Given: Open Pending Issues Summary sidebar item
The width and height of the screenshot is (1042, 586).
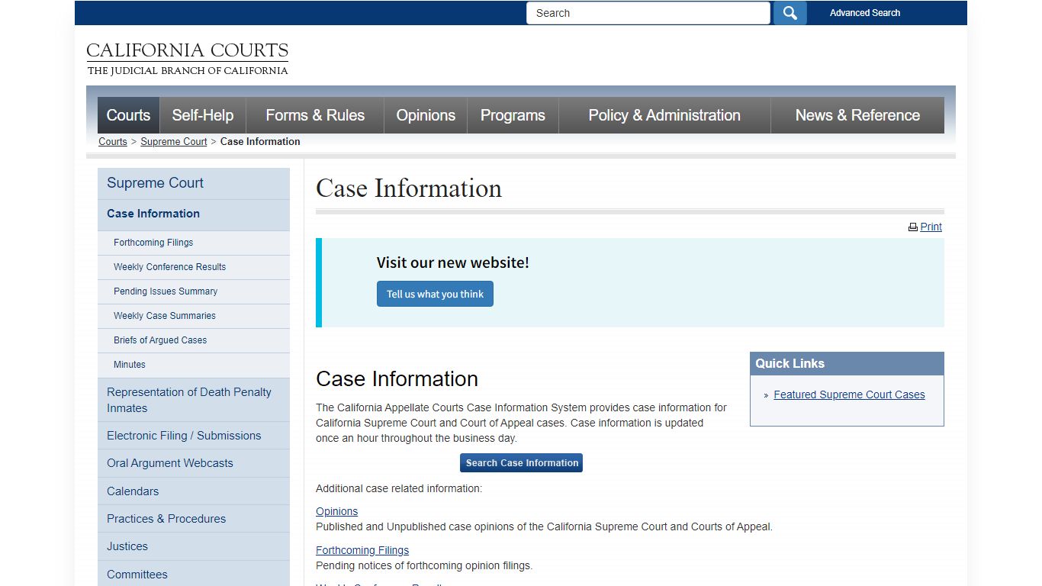Looking at the screenshot, I should coord(194,291).
